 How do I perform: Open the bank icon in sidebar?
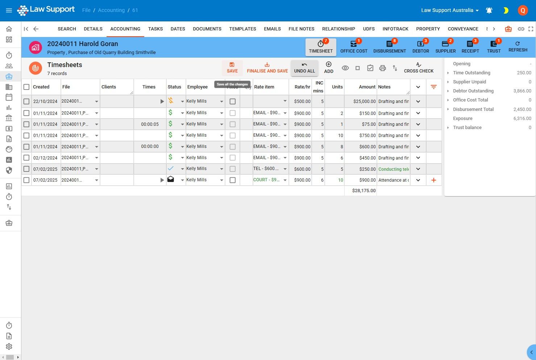(9, 118)
